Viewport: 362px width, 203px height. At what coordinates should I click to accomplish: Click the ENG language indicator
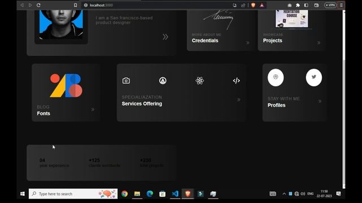pyautogui.click(x=311, y=194)
